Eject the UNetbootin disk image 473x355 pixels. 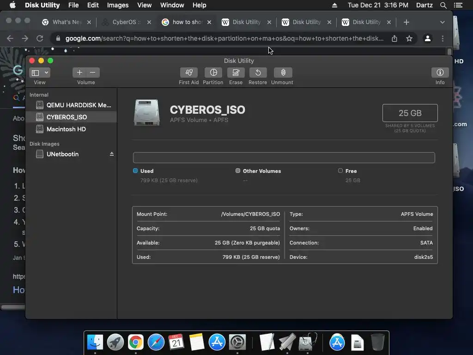pos(112,154)
